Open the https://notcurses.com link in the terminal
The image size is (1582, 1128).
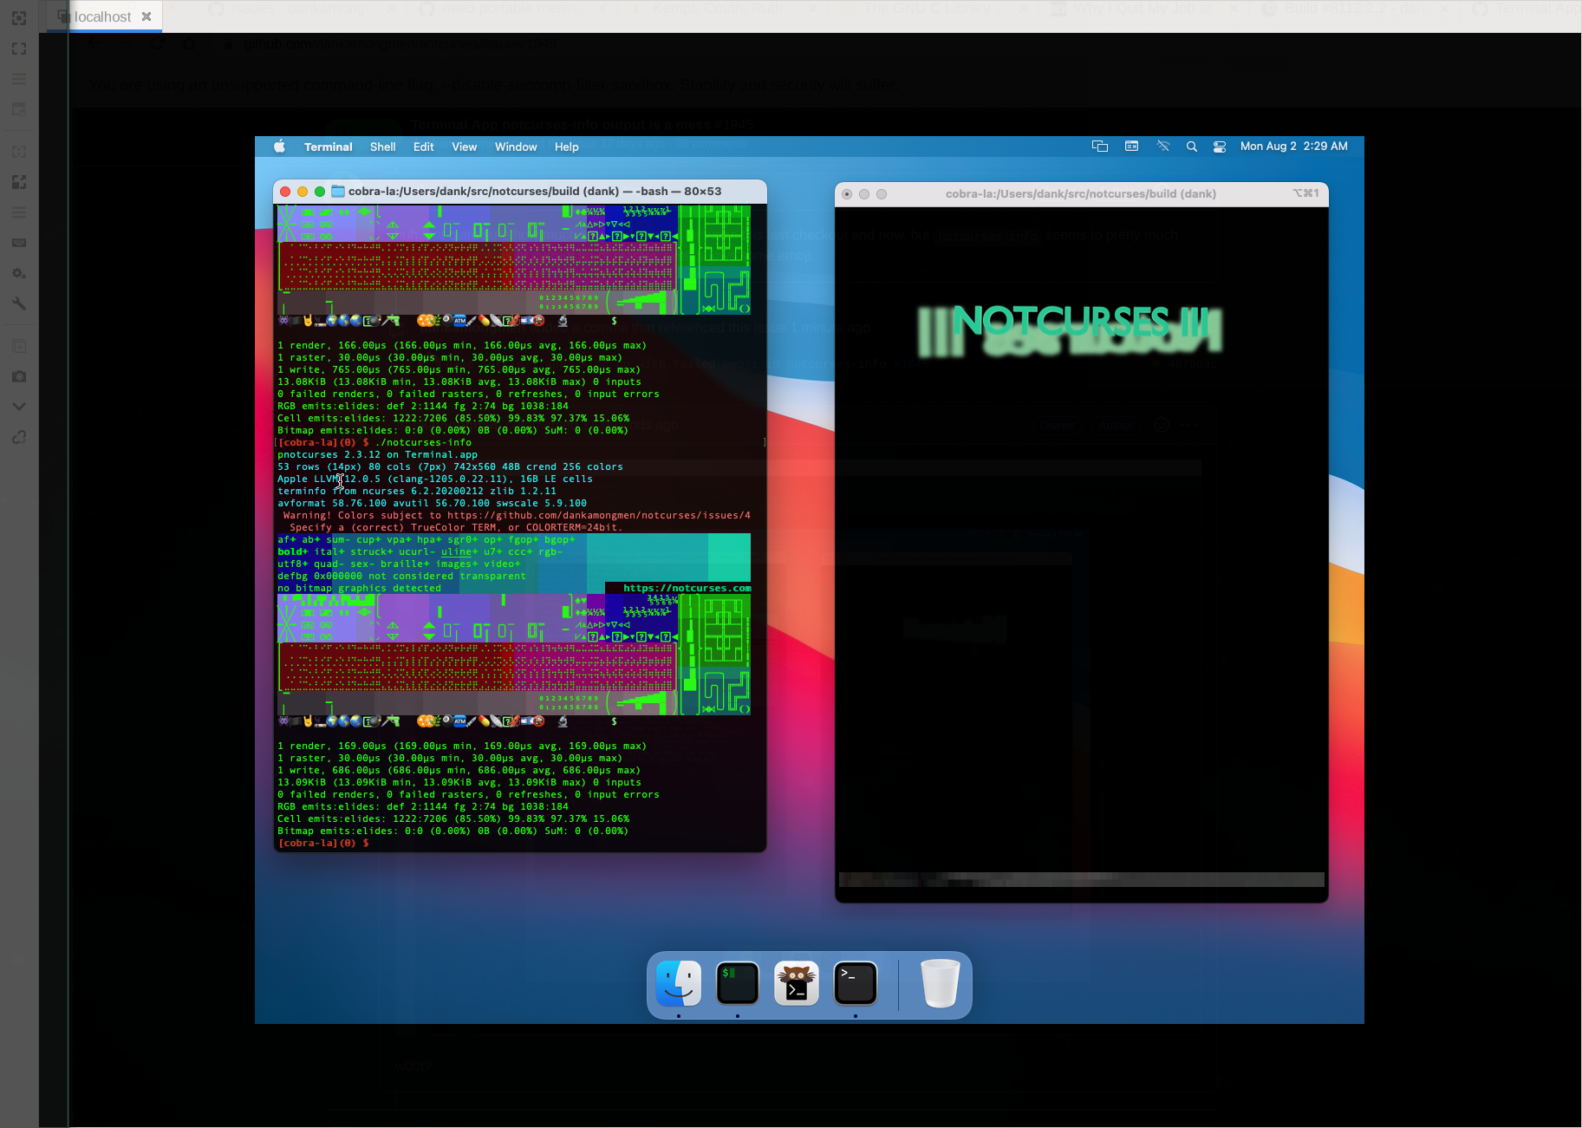click(687, 587)
